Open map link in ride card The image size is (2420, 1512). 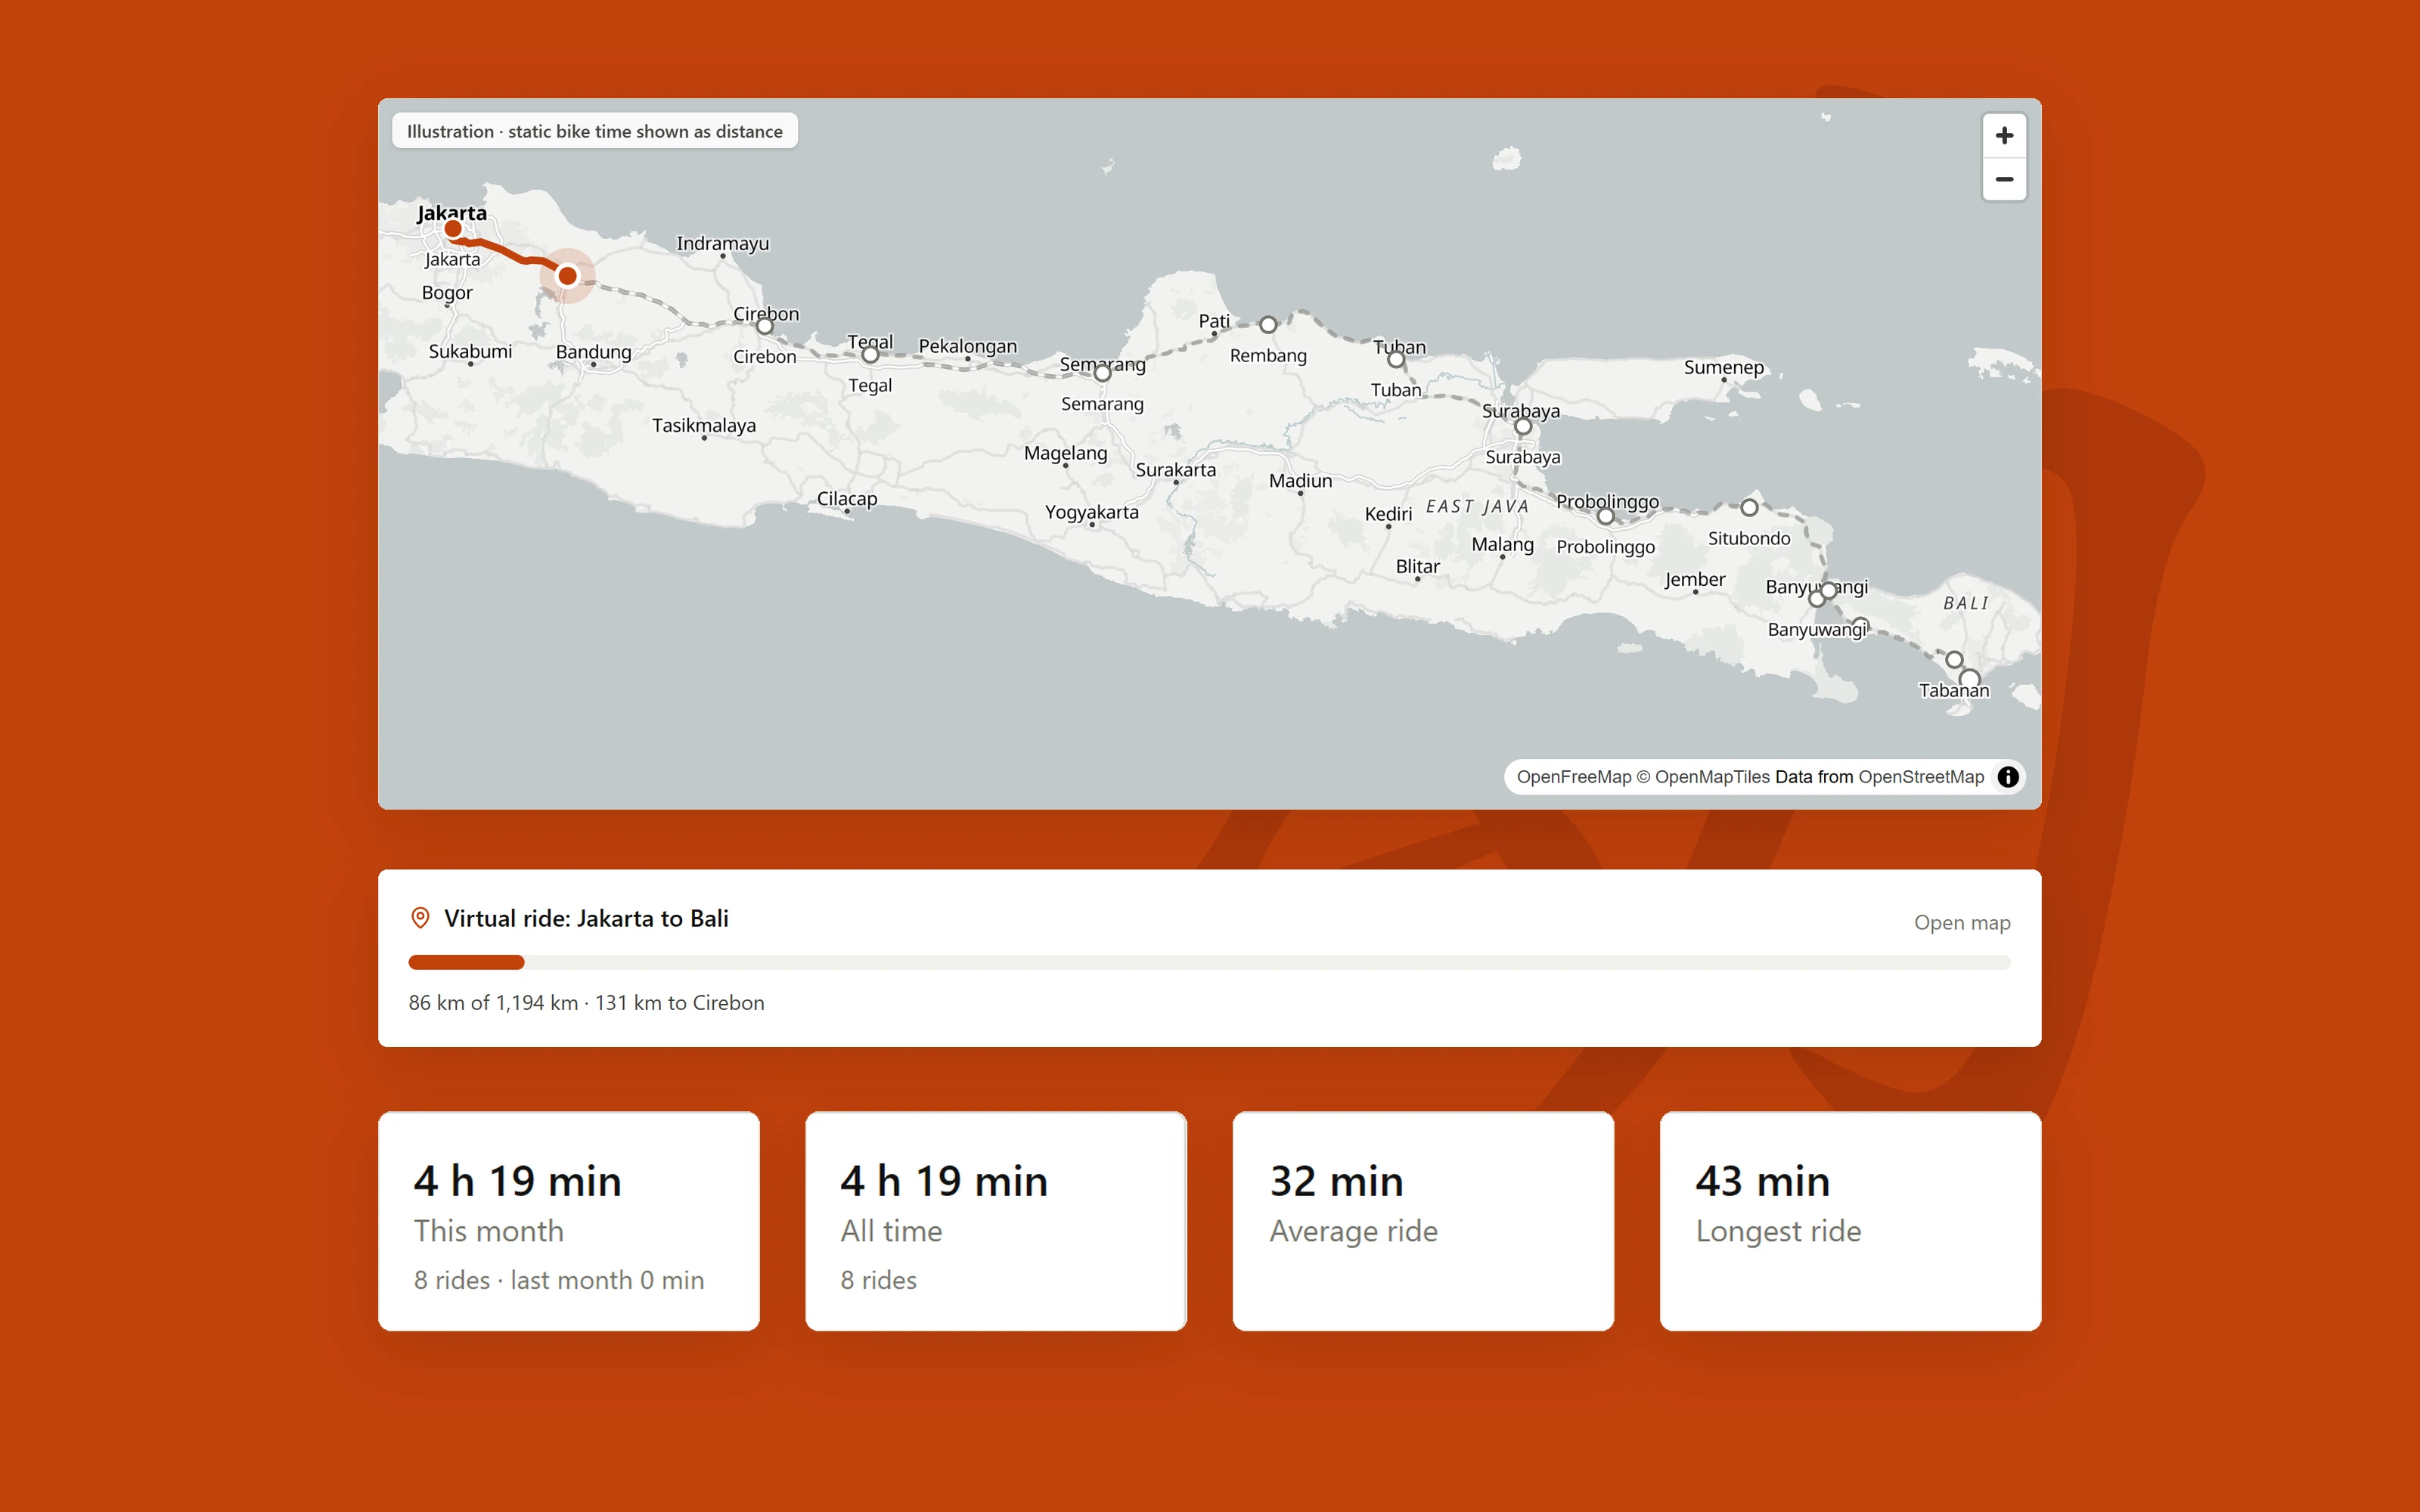(1962, 923)
